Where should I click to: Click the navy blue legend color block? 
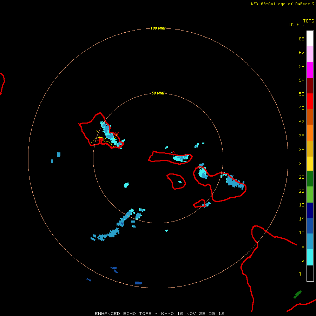tap(310, 210)
